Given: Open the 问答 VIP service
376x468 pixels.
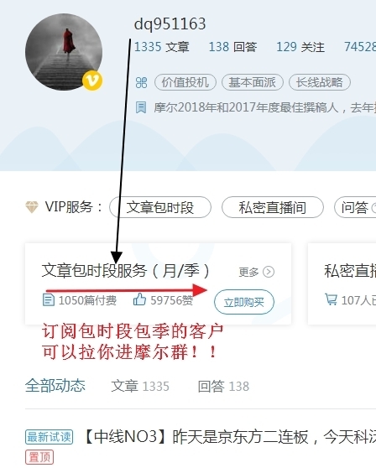Looking at the screenshot, I should coord(355,207).
